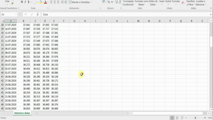Collapse the ribbon with caret
The height and width of the screenshot is (120, 213).
pos(211,8)
